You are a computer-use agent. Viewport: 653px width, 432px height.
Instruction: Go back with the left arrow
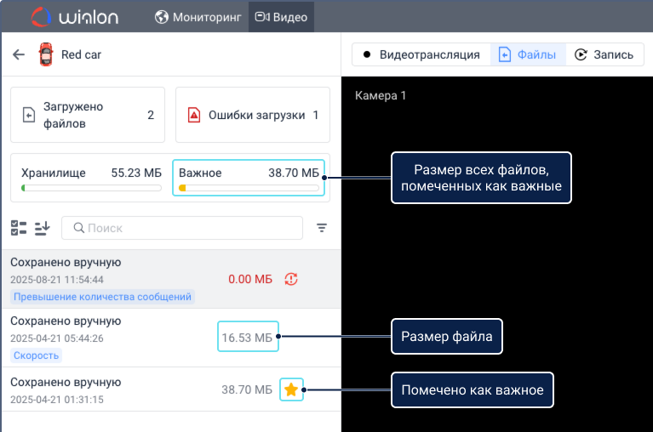[x=19, y=54]
